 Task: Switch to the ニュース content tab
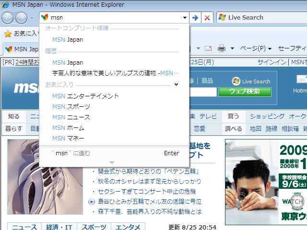24,227
